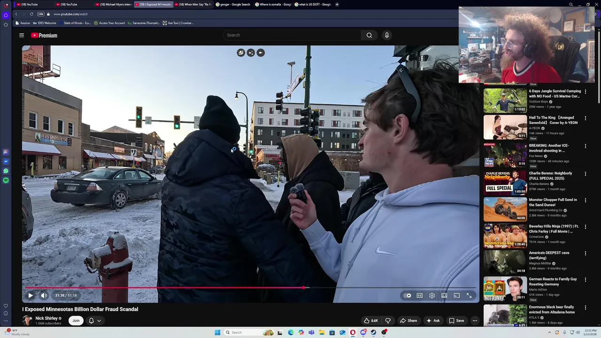This screenshot has width=601, height=338.
Task: Open a new browser tab plus button
Action: [x=337, y=4]
